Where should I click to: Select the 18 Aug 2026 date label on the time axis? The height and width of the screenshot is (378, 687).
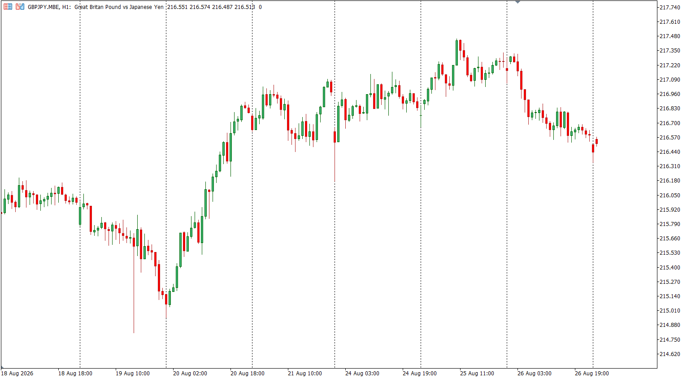point(17,373)
